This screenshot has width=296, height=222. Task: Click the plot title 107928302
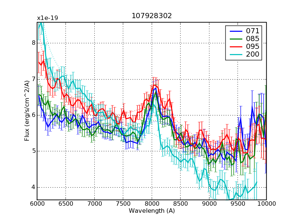coord(152,16)
